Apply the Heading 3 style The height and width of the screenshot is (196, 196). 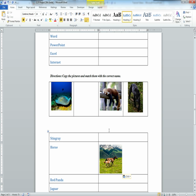pyautogui.click(x=137, y=17)
